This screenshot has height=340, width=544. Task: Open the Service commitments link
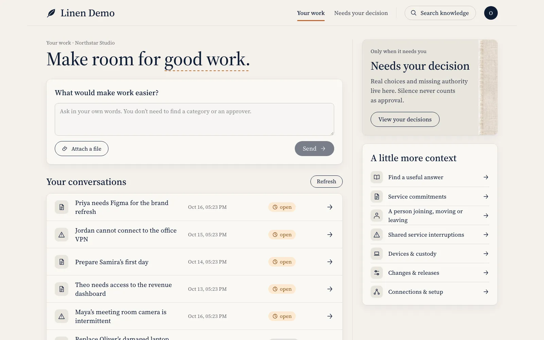(x=430, y=197)
